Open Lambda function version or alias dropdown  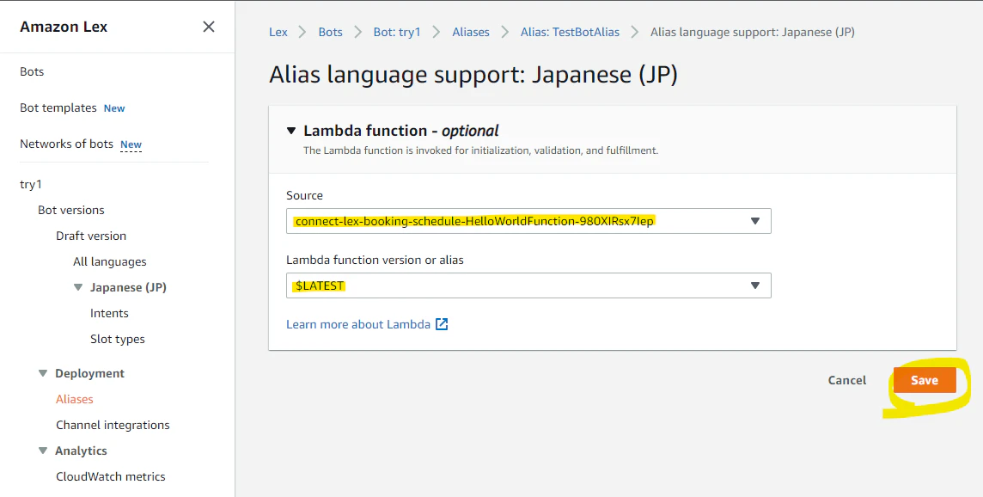[528, 285]
